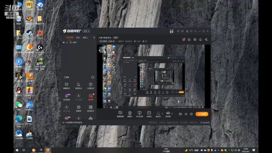Screen dimensions: 272x153
Task: Click the orange start/stop live button
Action: (x=202, y=114)
